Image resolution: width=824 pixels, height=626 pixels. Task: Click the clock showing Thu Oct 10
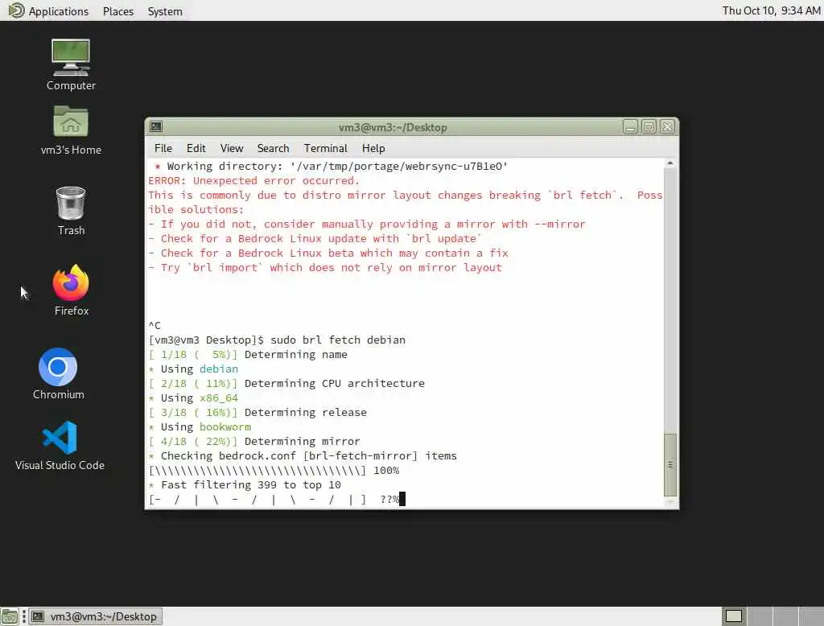(771, 10)
